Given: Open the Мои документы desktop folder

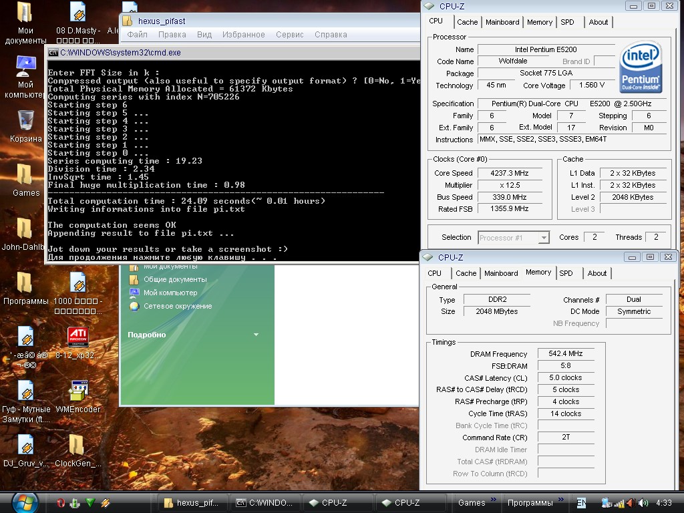Looking at the screenshot, I should [25, 12].
